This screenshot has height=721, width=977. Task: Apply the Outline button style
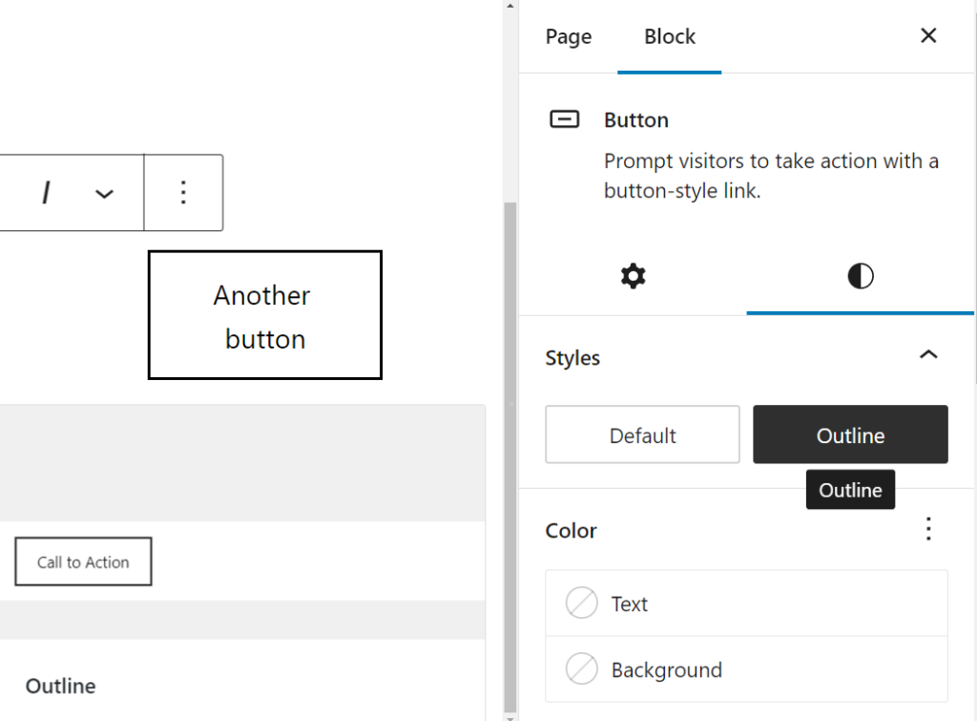pyautogui.click(x=850, y=435)
